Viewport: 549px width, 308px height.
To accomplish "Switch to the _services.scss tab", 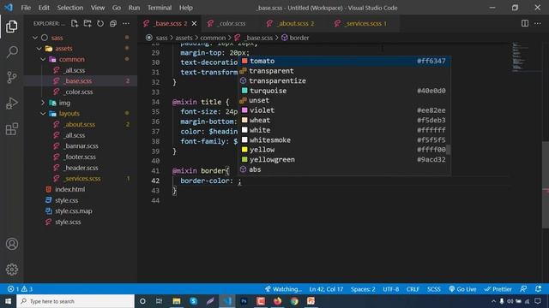I will coord(365,23).
